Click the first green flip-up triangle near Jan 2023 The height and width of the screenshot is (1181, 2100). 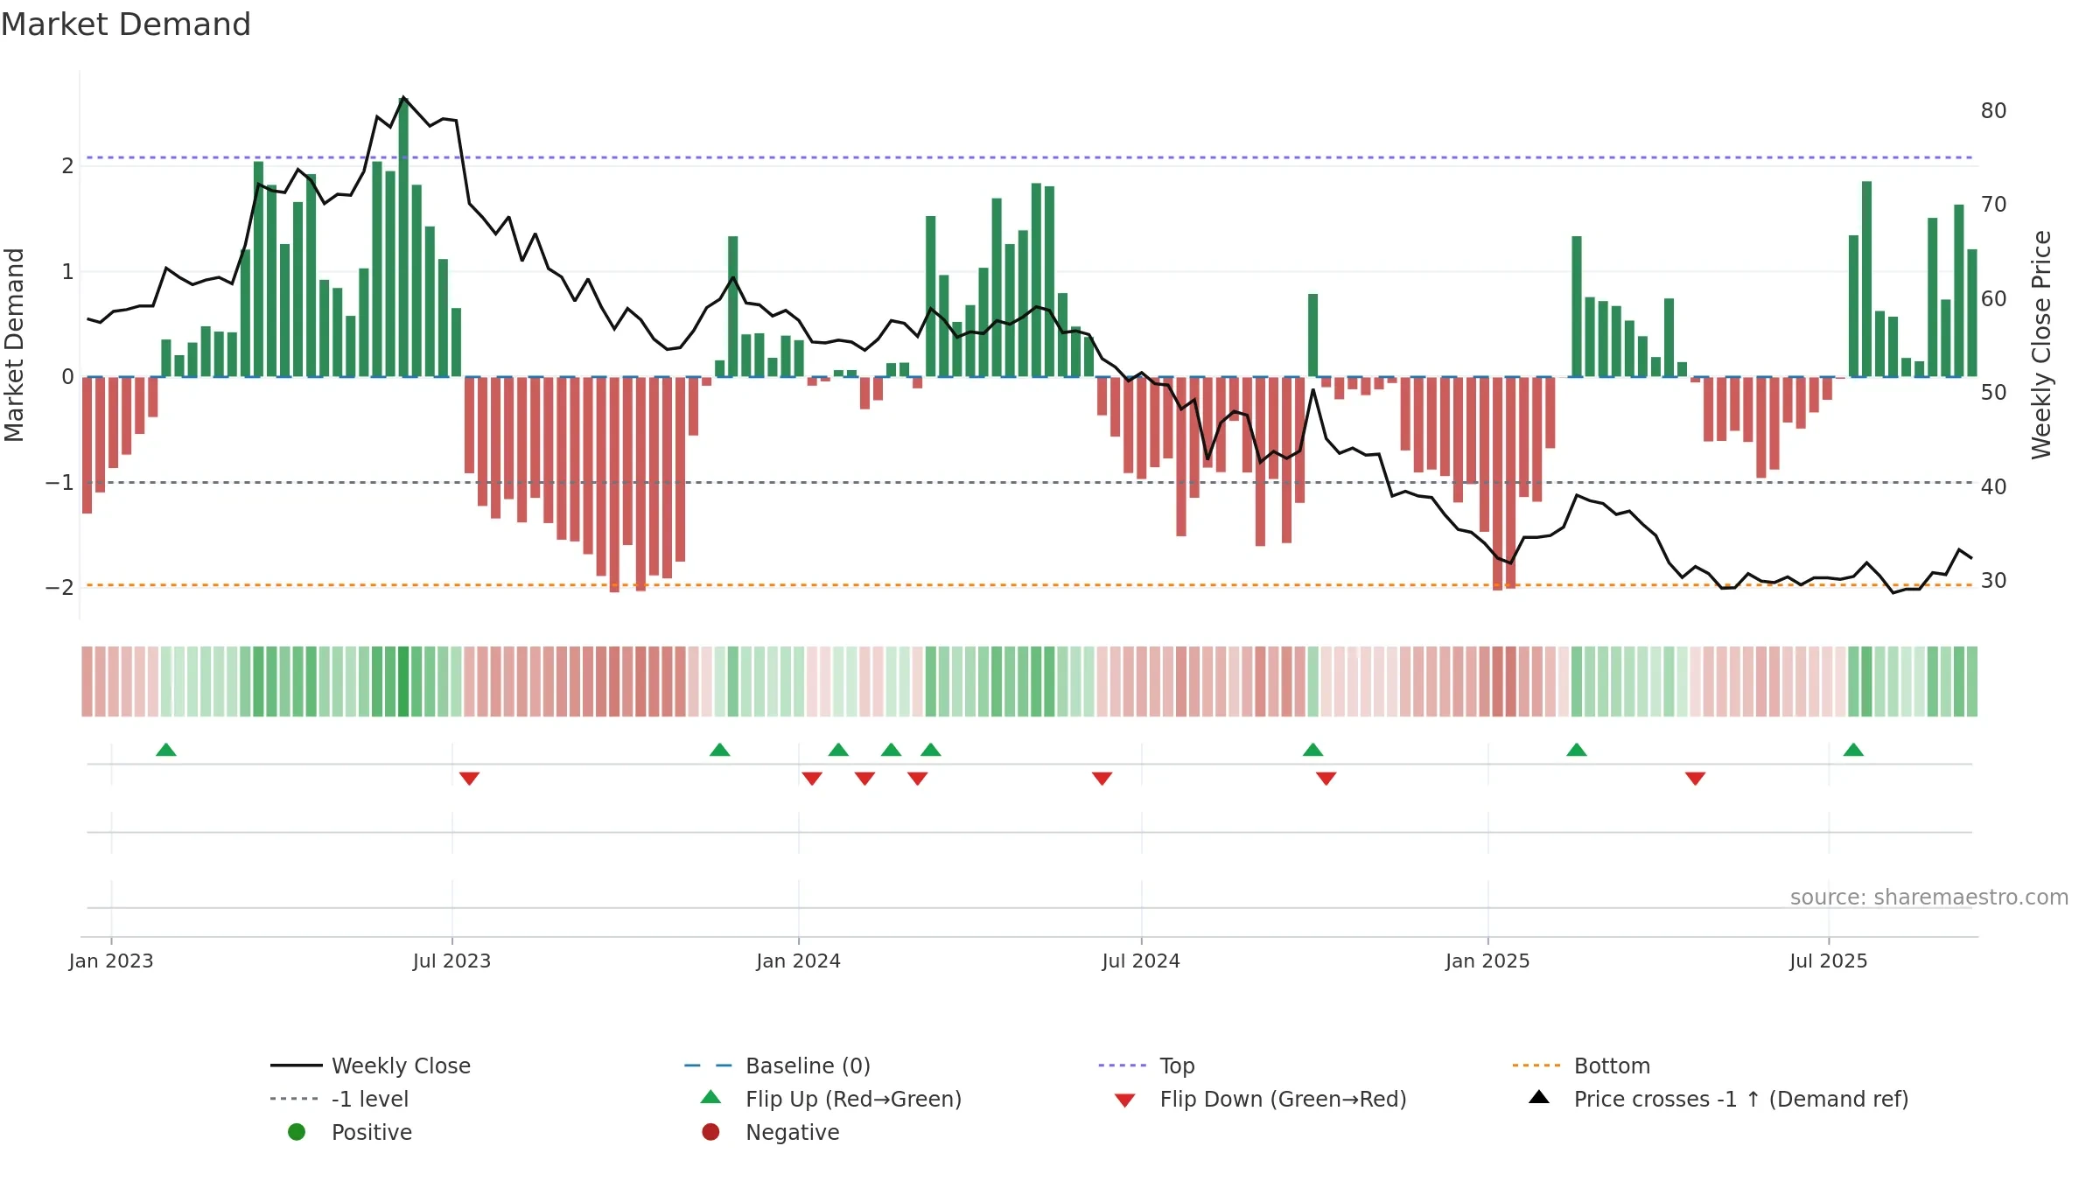(166, 750)
